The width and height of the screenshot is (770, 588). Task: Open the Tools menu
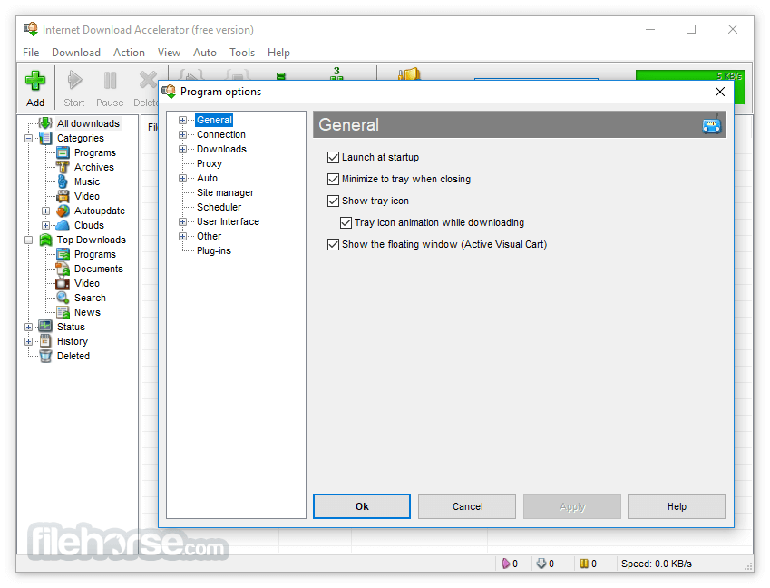[242, 53]
